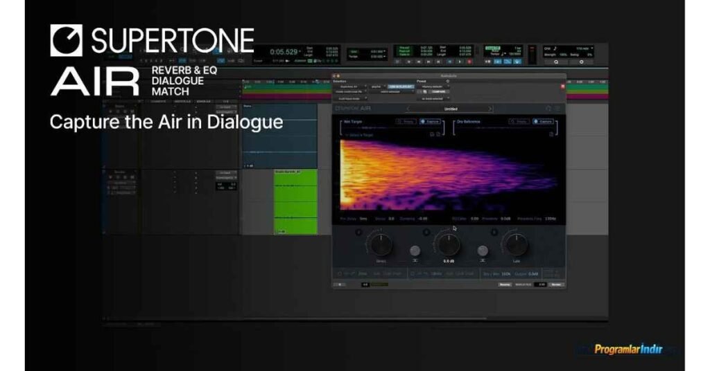Click the low-cut frequency value 20Hz

362,274
